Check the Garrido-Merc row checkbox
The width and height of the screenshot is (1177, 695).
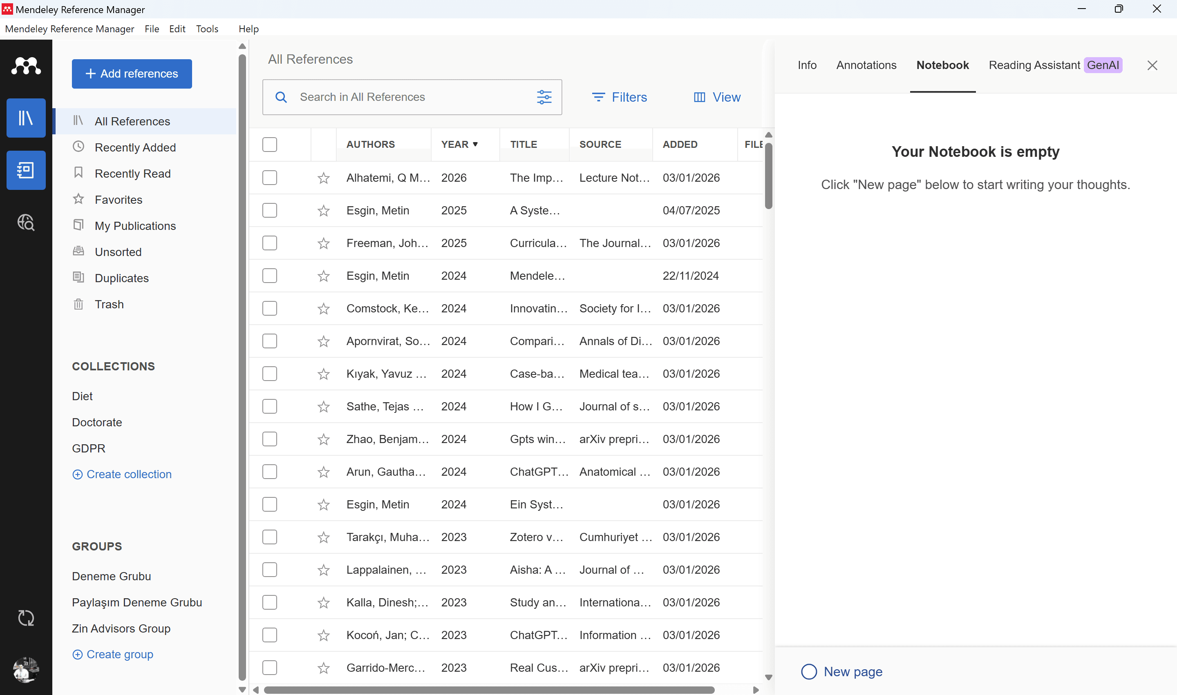pyautogui.click(x=269, y=667)
